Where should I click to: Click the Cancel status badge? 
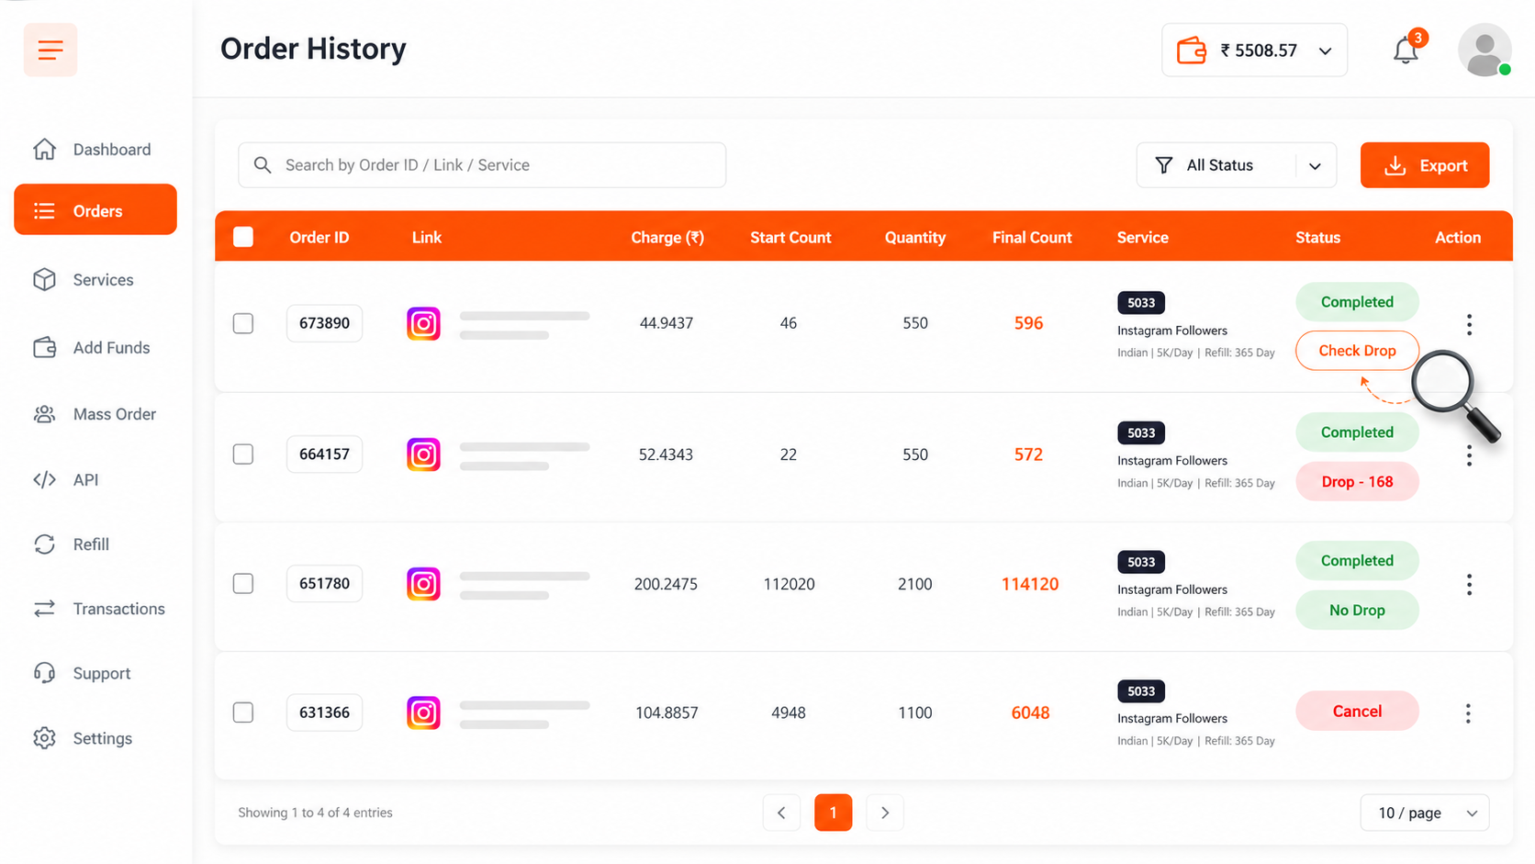[1357, 712]
